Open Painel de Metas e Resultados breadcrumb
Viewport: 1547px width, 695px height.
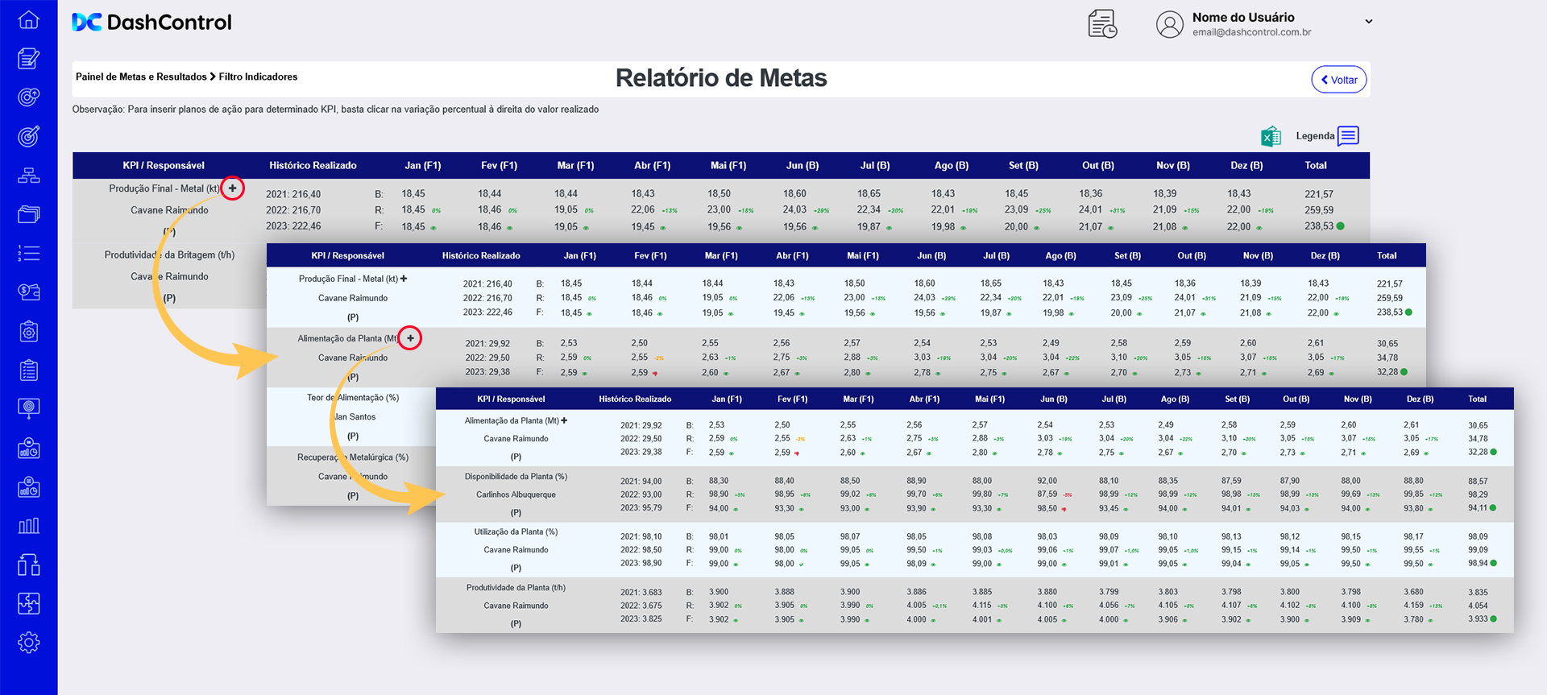141,77
